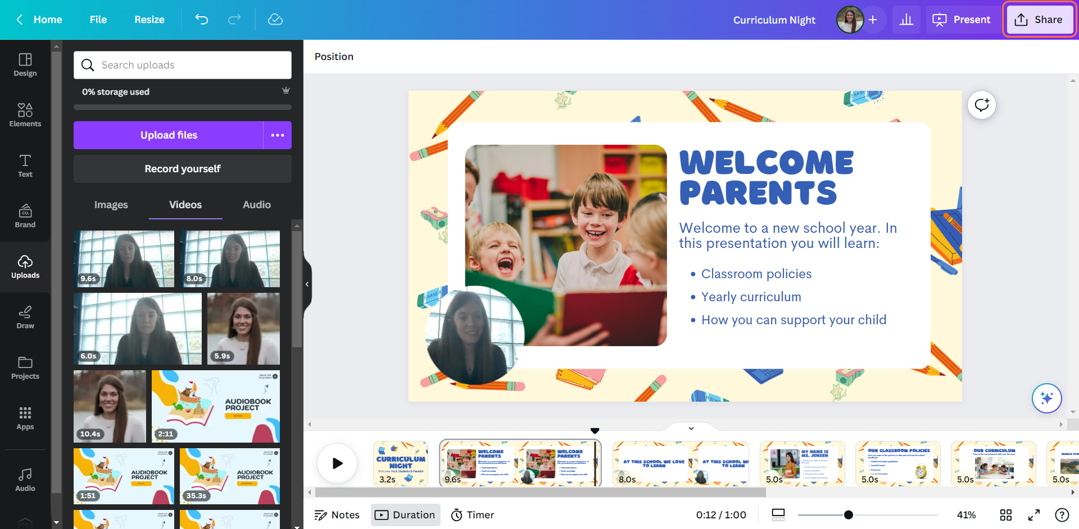Click the Upload files button
Screen dimensions: 1079x529
(x=169, y=135)
